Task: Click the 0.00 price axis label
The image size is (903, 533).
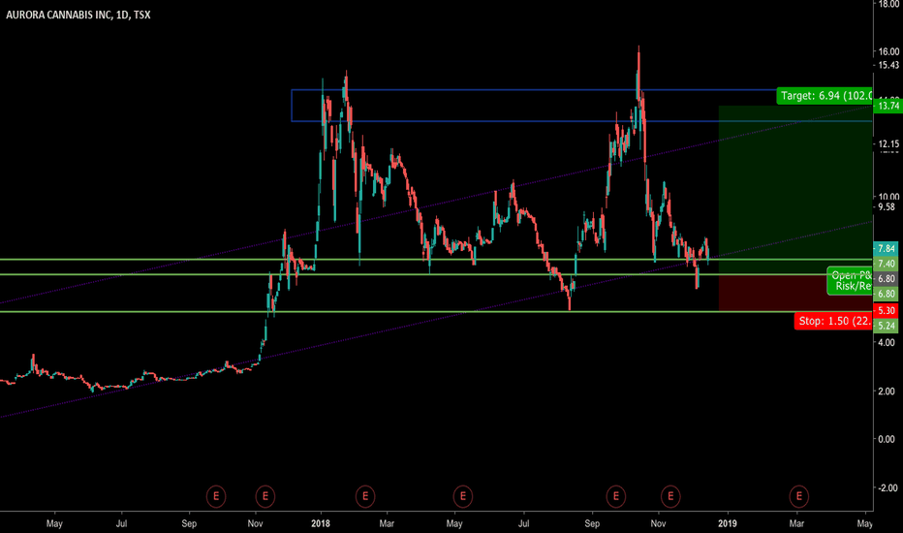Action: point(887,439)
